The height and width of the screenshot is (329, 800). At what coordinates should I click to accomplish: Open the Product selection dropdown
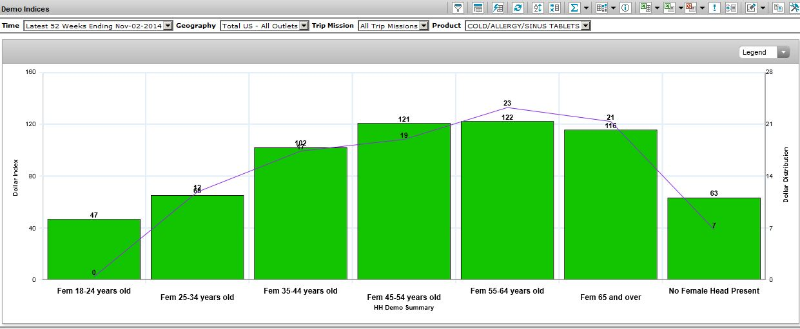pyautogui.click(x=585, y=26)
